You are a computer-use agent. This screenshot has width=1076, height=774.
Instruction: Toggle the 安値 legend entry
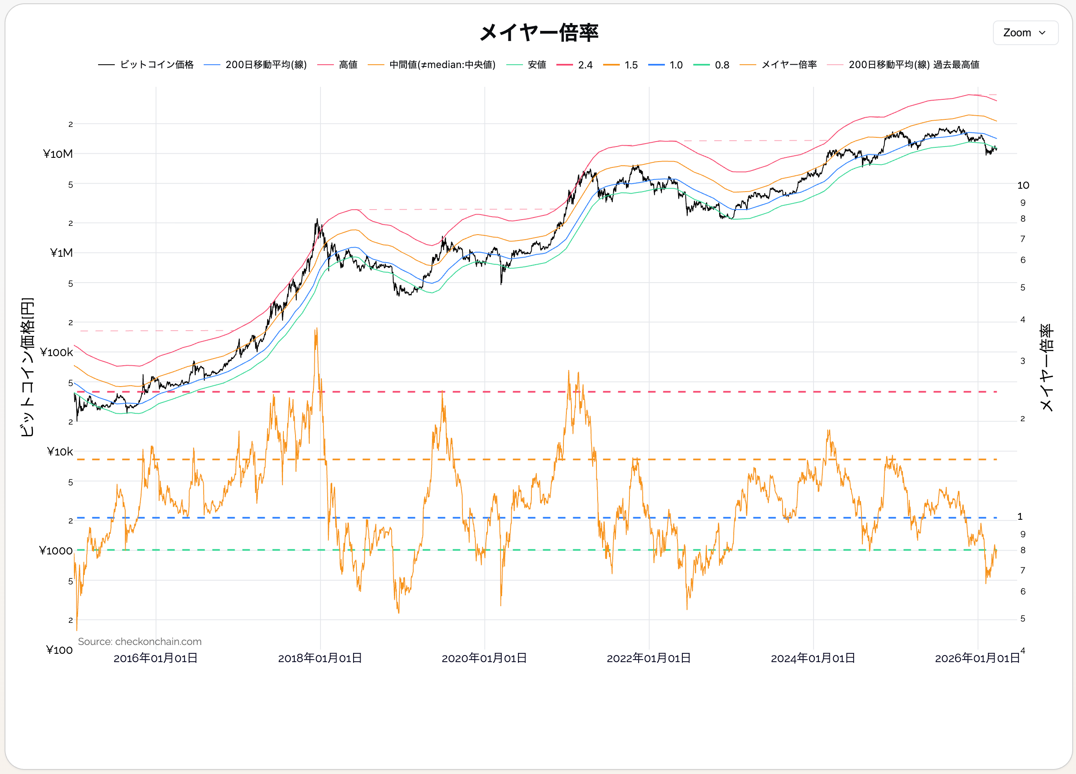[x=537, y=65]
